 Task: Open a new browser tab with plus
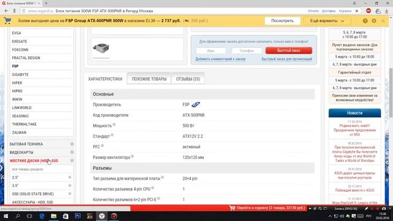[x=46, y=3]
